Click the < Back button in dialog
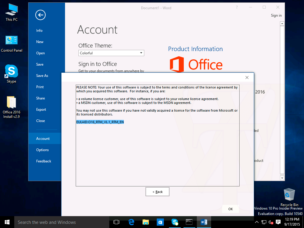Viewport: 304px width, 228px height. tap(157, 191)
